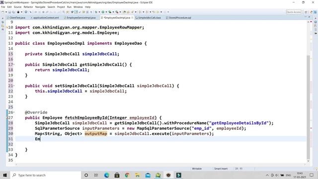Open the Run dropdown arrow
Screen dimensions: 318x179
click(x=106, y=12)
